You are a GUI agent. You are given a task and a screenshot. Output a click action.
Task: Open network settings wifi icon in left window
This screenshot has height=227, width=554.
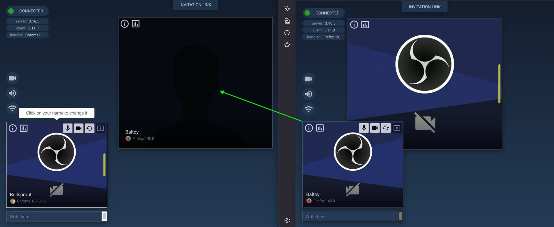[12, 109]
